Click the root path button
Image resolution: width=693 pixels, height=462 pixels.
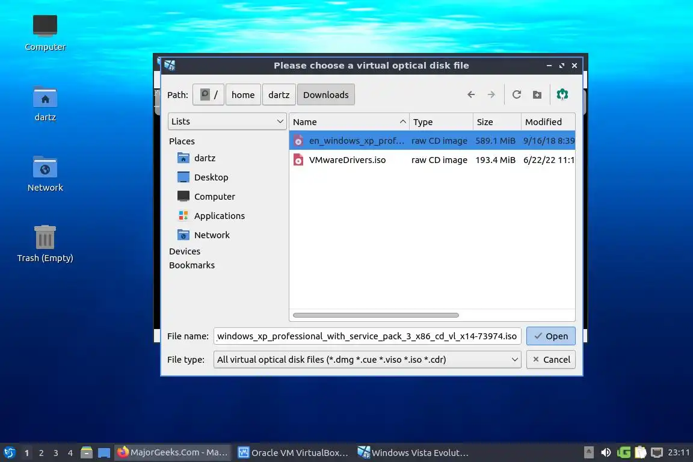(208, 94)
